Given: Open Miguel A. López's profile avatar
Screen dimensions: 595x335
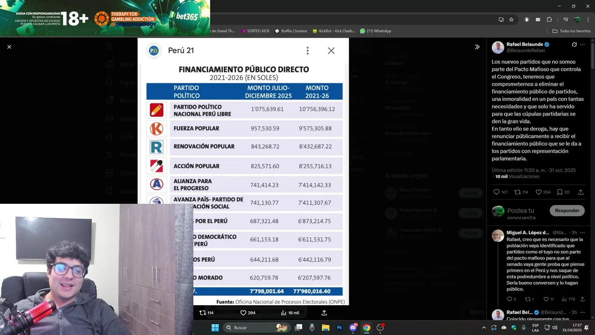Looking at the screenshot, I should pyautogui.click(x=498, y=235).
